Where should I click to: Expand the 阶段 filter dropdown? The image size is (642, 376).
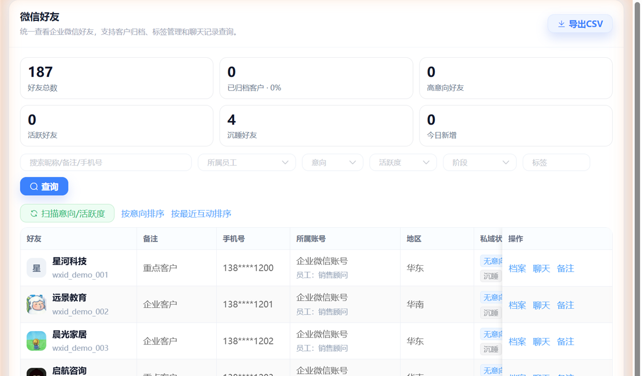pos(480,163)
